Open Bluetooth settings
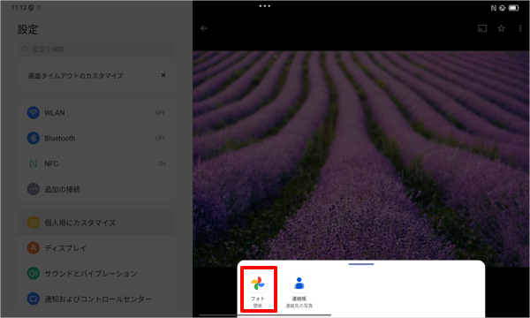This screenshot has width=530, height=318. click(96, 138)
